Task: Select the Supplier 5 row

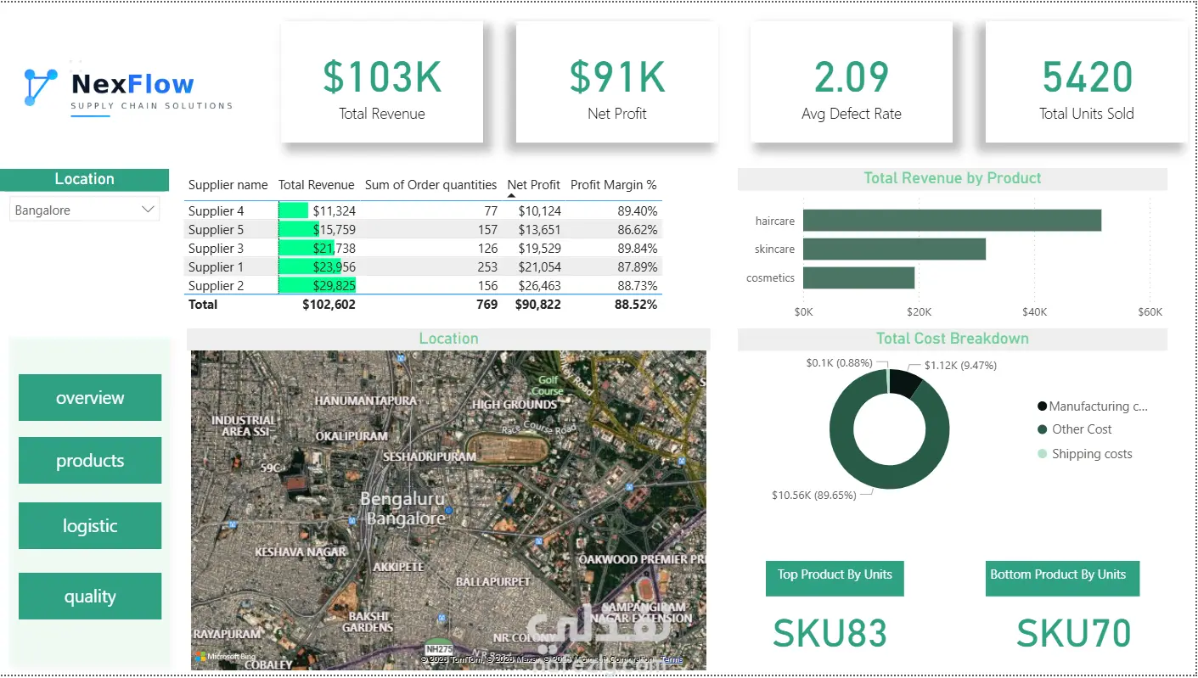Action: tap(423, 229)
